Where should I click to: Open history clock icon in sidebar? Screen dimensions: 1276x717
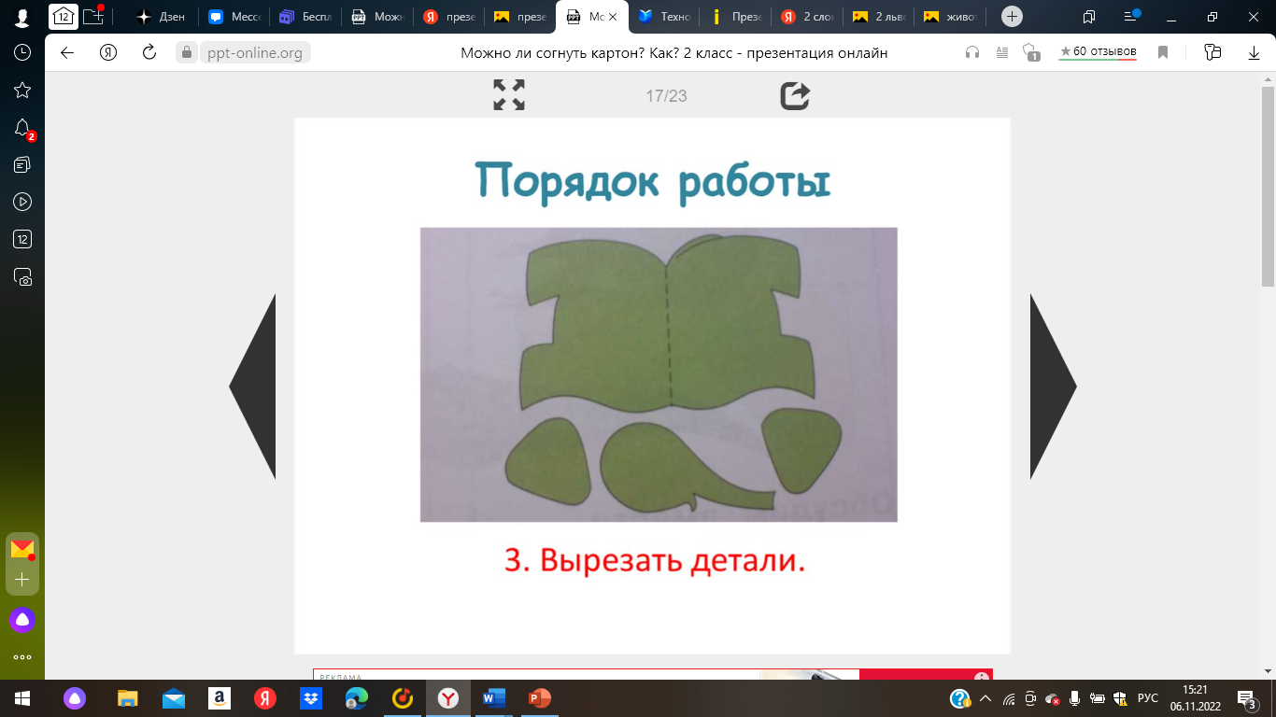(x=22, y=52)
